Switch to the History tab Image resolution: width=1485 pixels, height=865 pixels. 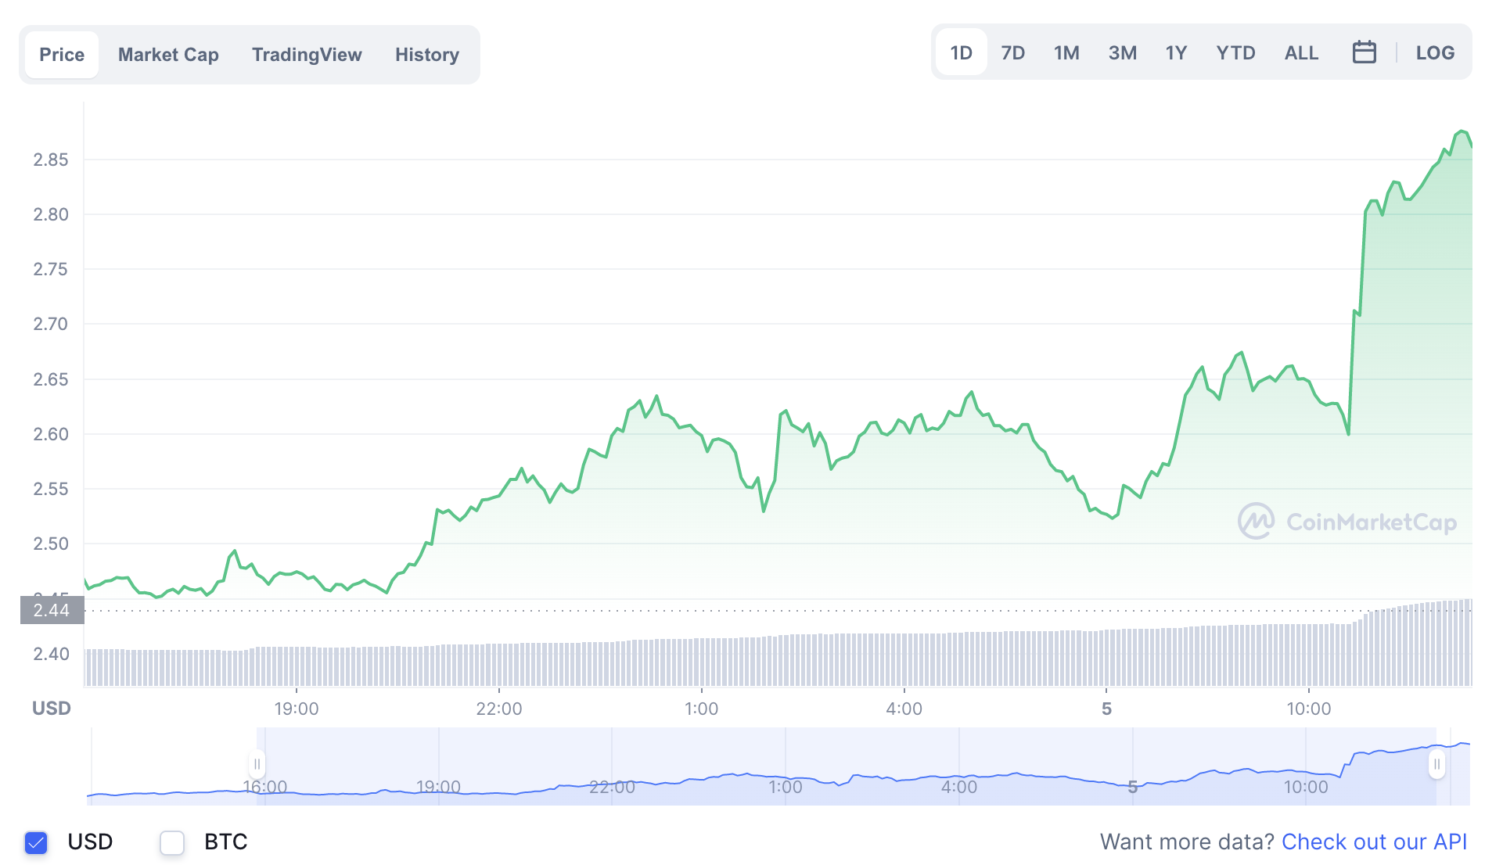(x=426, y=54)
